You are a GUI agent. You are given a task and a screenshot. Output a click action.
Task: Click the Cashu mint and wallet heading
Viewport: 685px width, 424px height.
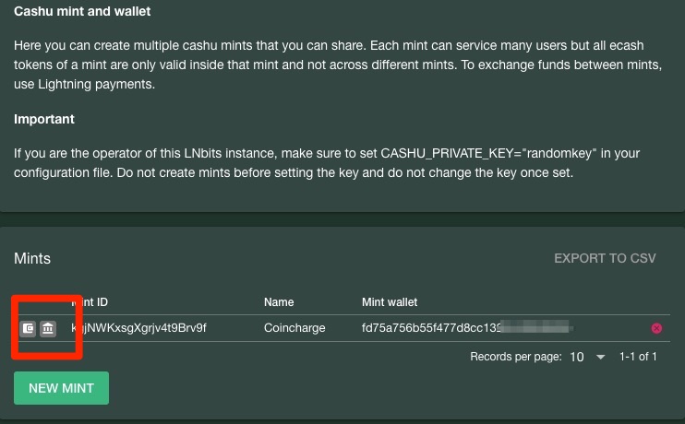(x=82, y=11)
